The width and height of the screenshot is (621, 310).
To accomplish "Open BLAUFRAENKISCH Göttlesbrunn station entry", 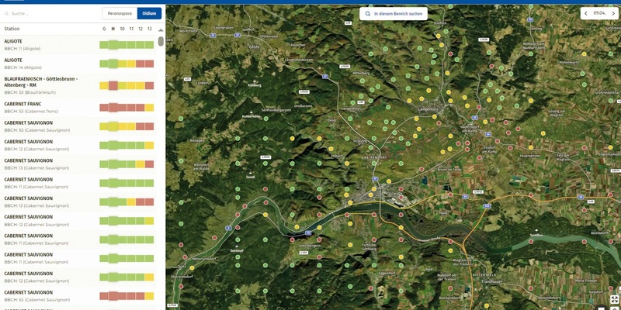I will coord(47,85).
